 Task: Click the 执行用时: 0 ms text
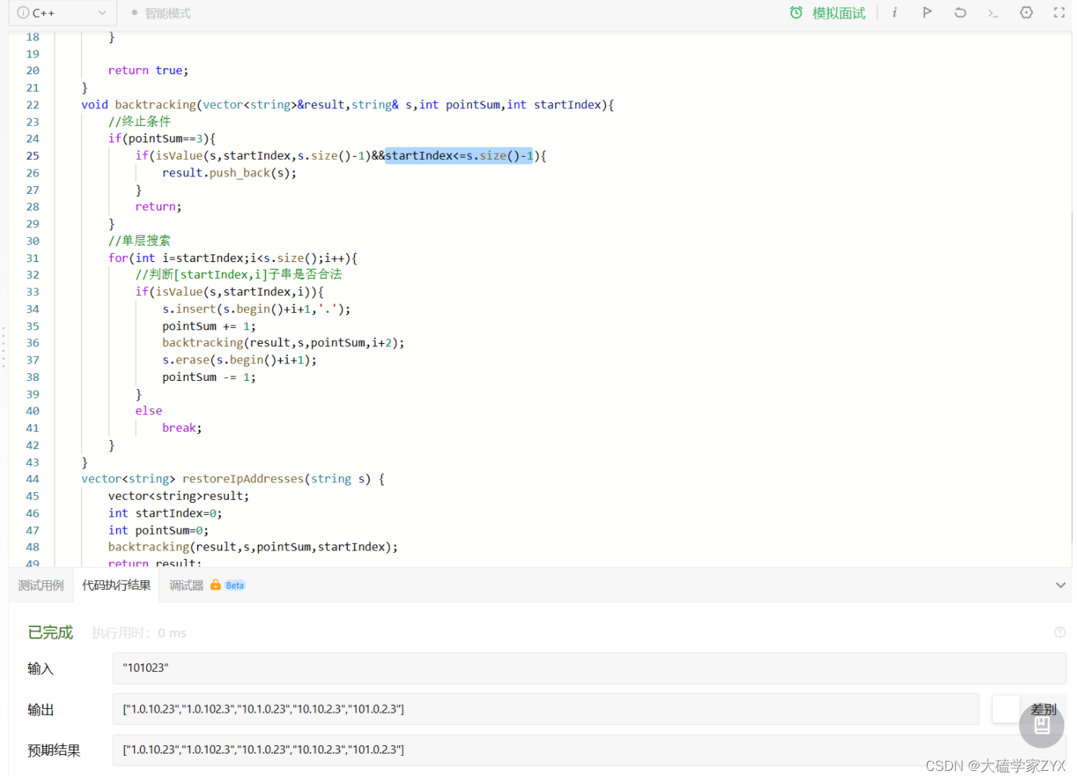tap(139, 633)
